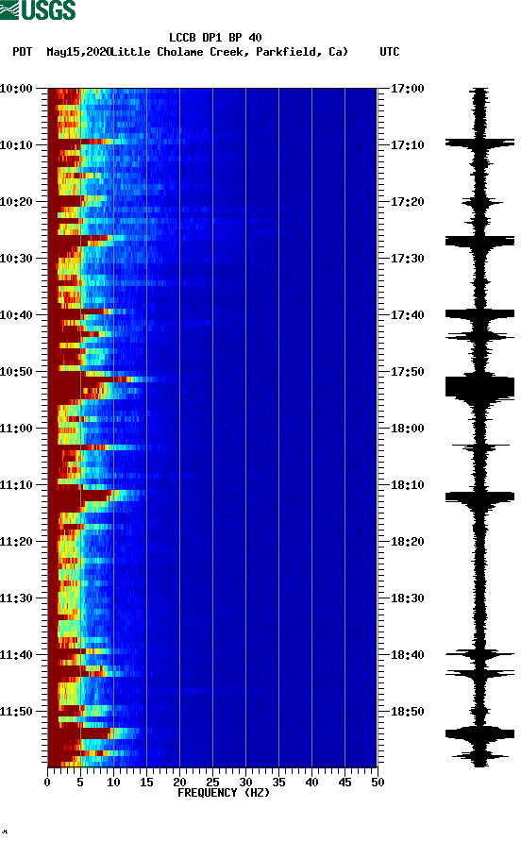Click the '20' frequency axis tick label
This screenshot has height=842, width=521.
(179, 783)
